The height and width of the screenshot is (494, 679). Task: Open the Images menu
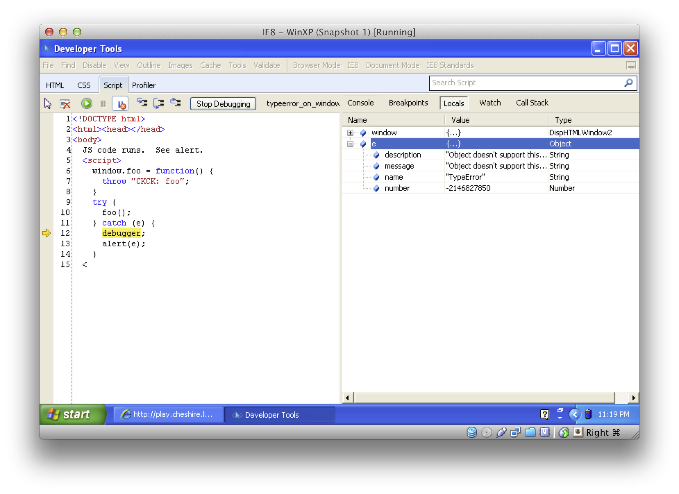[180, 66]
